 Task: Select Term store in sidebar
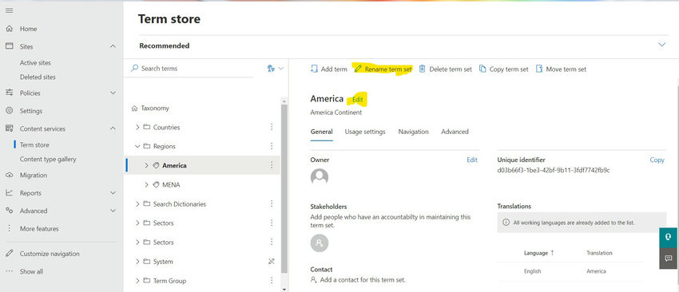click(x=34, y=145)
